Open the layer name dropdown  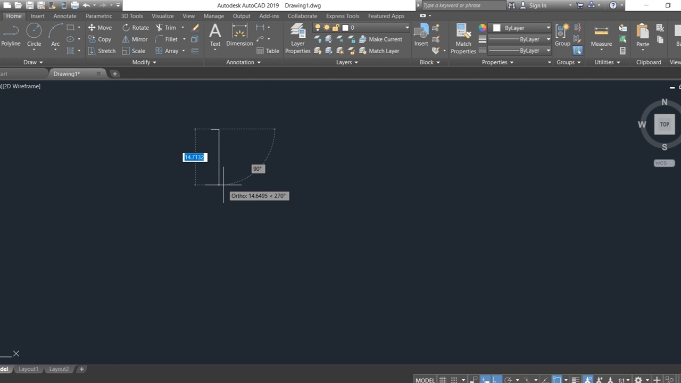(407, 28)
